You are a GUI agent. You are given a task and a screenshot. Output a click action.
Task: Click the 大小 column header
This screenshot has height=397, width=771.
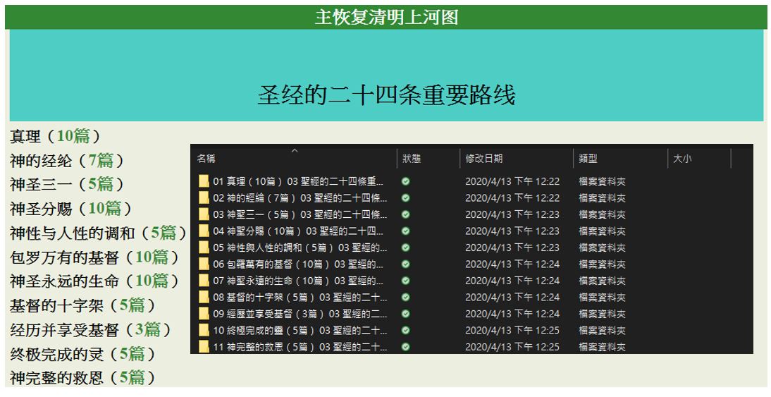(682, 159)
